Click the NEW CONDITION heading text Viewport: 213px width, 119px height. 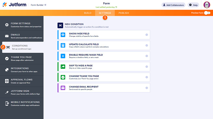(x=74, y=24)
